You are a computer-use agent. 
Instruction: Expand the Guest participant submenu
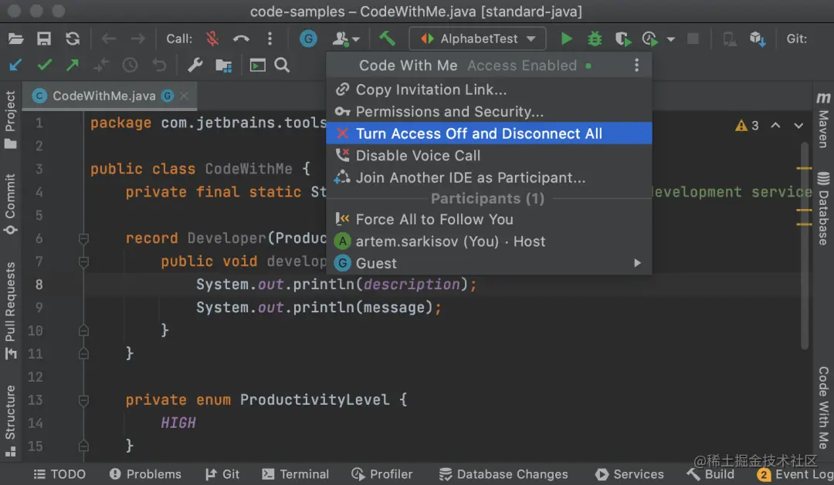(x=637, y=263)
